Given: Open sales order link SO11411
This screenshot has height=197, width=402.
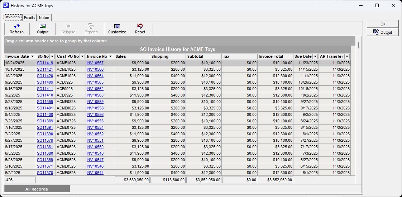Looking at the screenshot, I should tap(45, 89).
